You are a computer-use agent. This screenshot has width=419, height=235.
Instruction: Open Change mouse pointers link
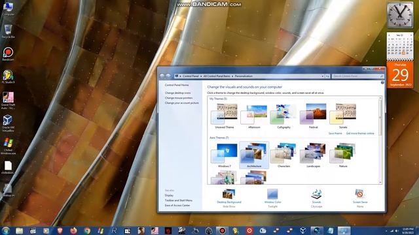(179, 98)
